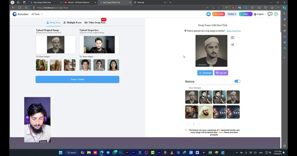Open split screen icon in browser toolbar
The image size is (297, 156).
259,8
